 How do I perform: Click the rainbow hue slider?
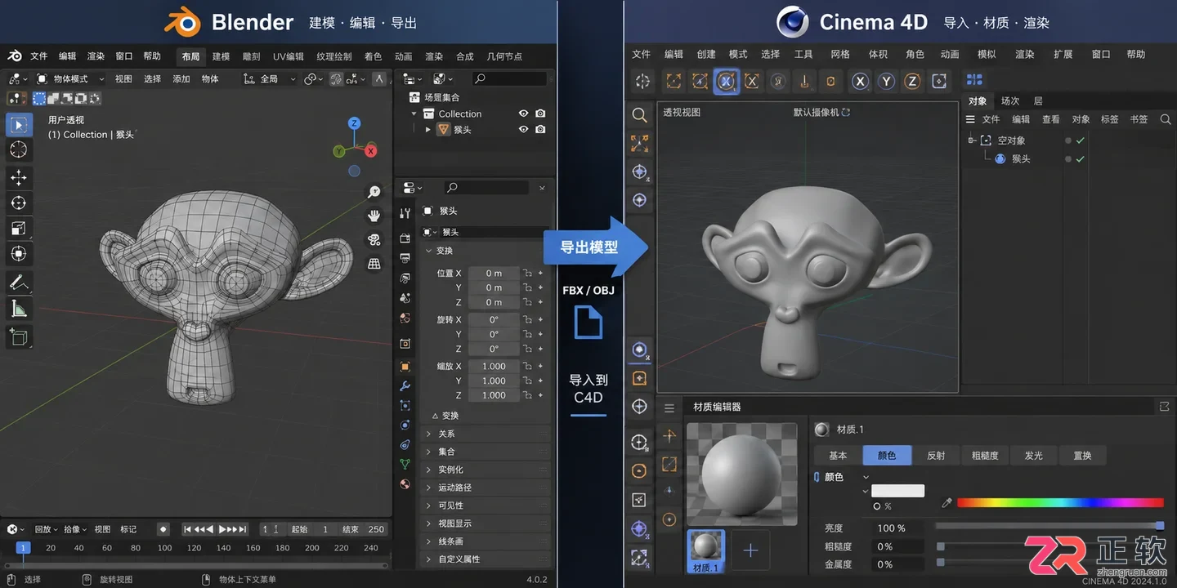click(1060, 502)
